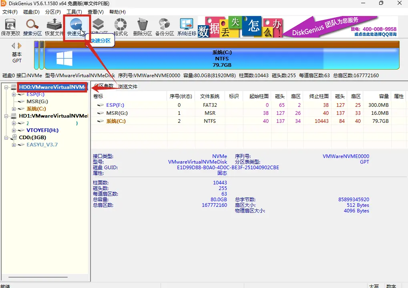Click the VTOYEFI(H:) drive icon in the tree
The width and height of the screenshot is (408, 288).
click(21, 130)
